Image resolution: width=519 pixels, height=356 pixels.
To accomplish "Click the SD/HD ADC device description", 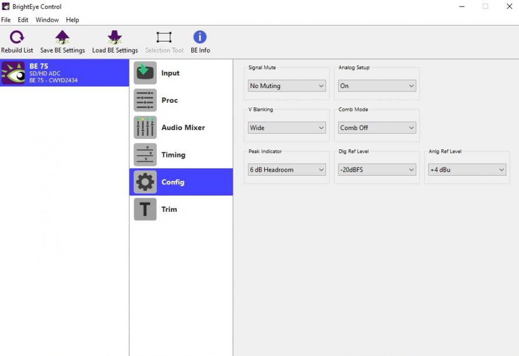I will tap(45, 74).
